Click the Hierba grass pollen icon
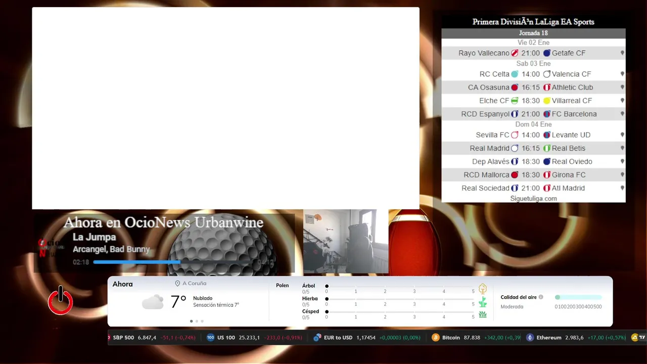Viewport: 647px width, 364px height. (x=483, y=302)
